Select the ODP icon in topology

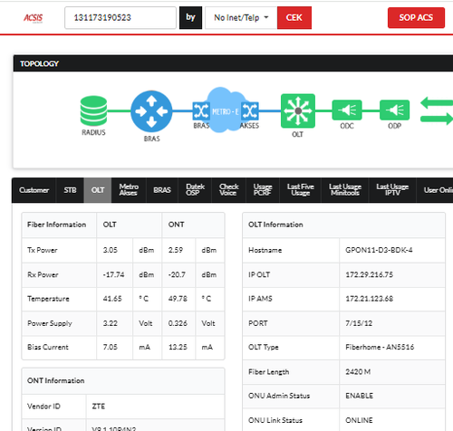[394, 110]
